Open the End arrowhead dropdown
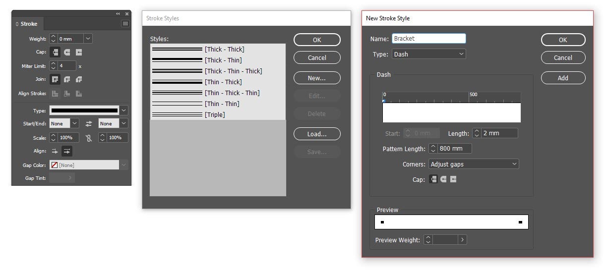The image size is (606, 272). 124,123
